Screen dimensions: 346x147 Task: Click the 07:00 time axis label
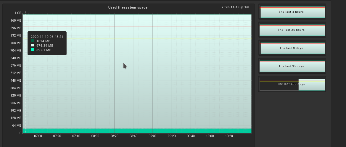click(x=38, y=136)
